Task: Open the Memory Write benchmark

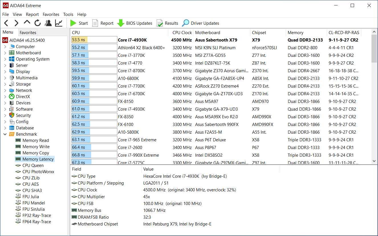Action: [36, 147]
